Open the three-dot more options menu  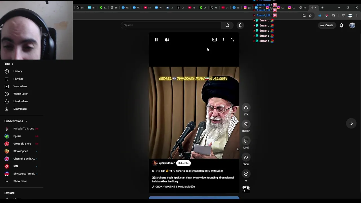(x=223, y=40)
